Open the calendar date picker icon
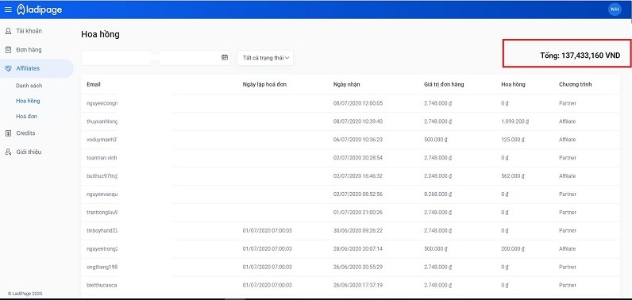Screen dimensions: 632x300 click(x=225, y=58)
